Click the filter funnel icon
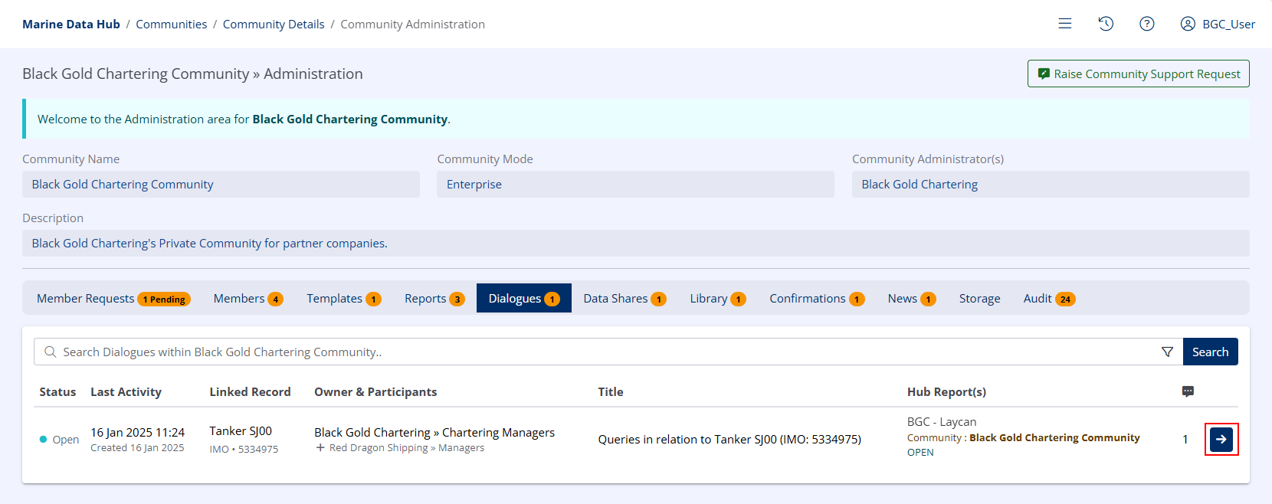 1167,352
